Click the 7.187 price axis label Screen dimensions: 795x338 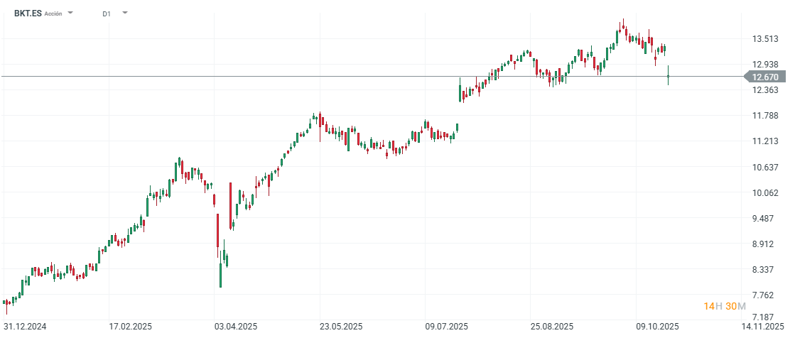[765, 317]
